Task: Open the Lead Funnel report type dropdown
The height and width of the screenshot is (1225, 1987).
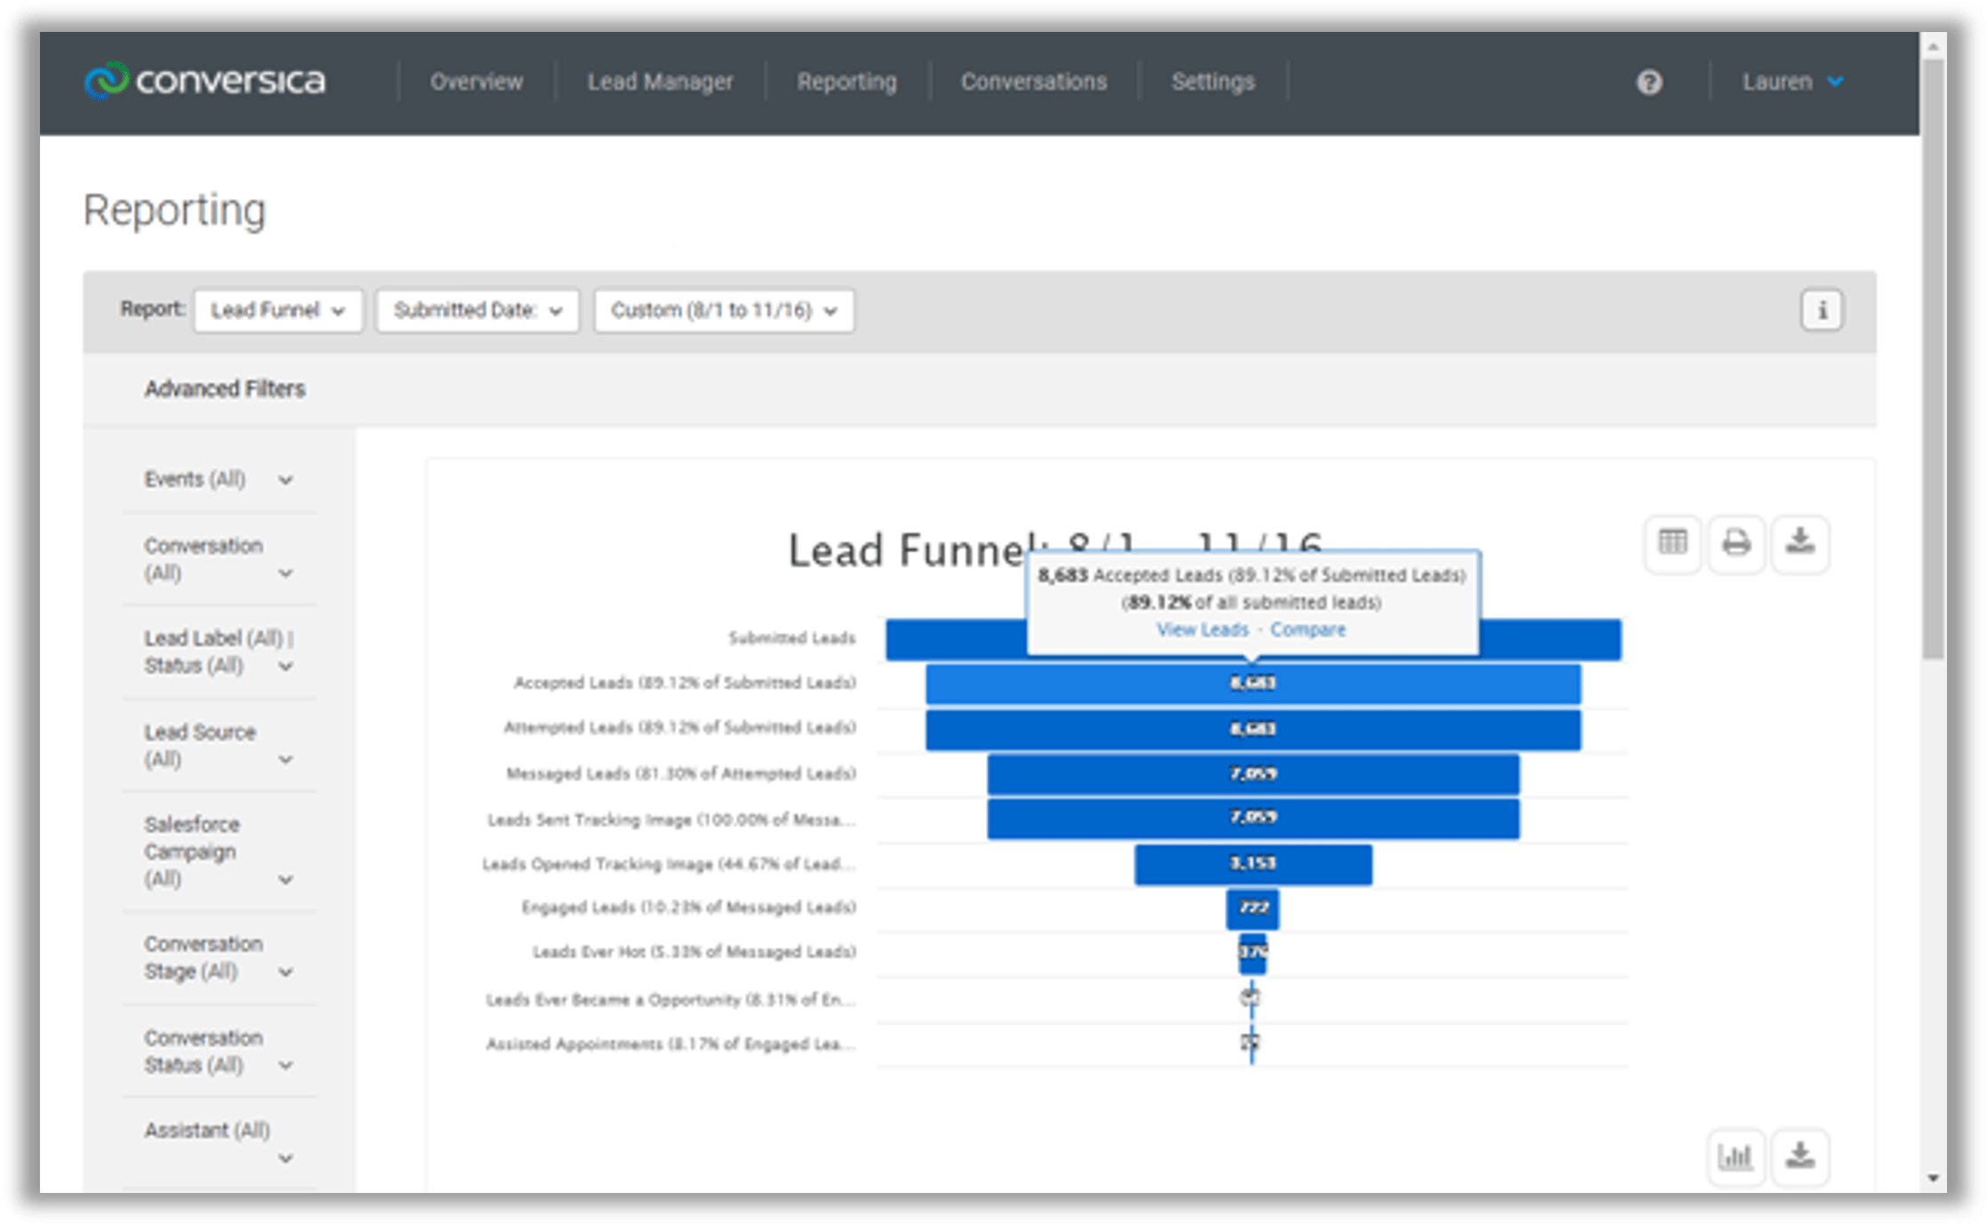Action: (x=277, y=310)
